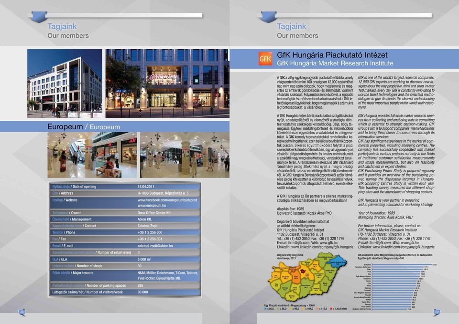
Task: Click the 'Major tenants' row label
Action: (x=73, y=273)
